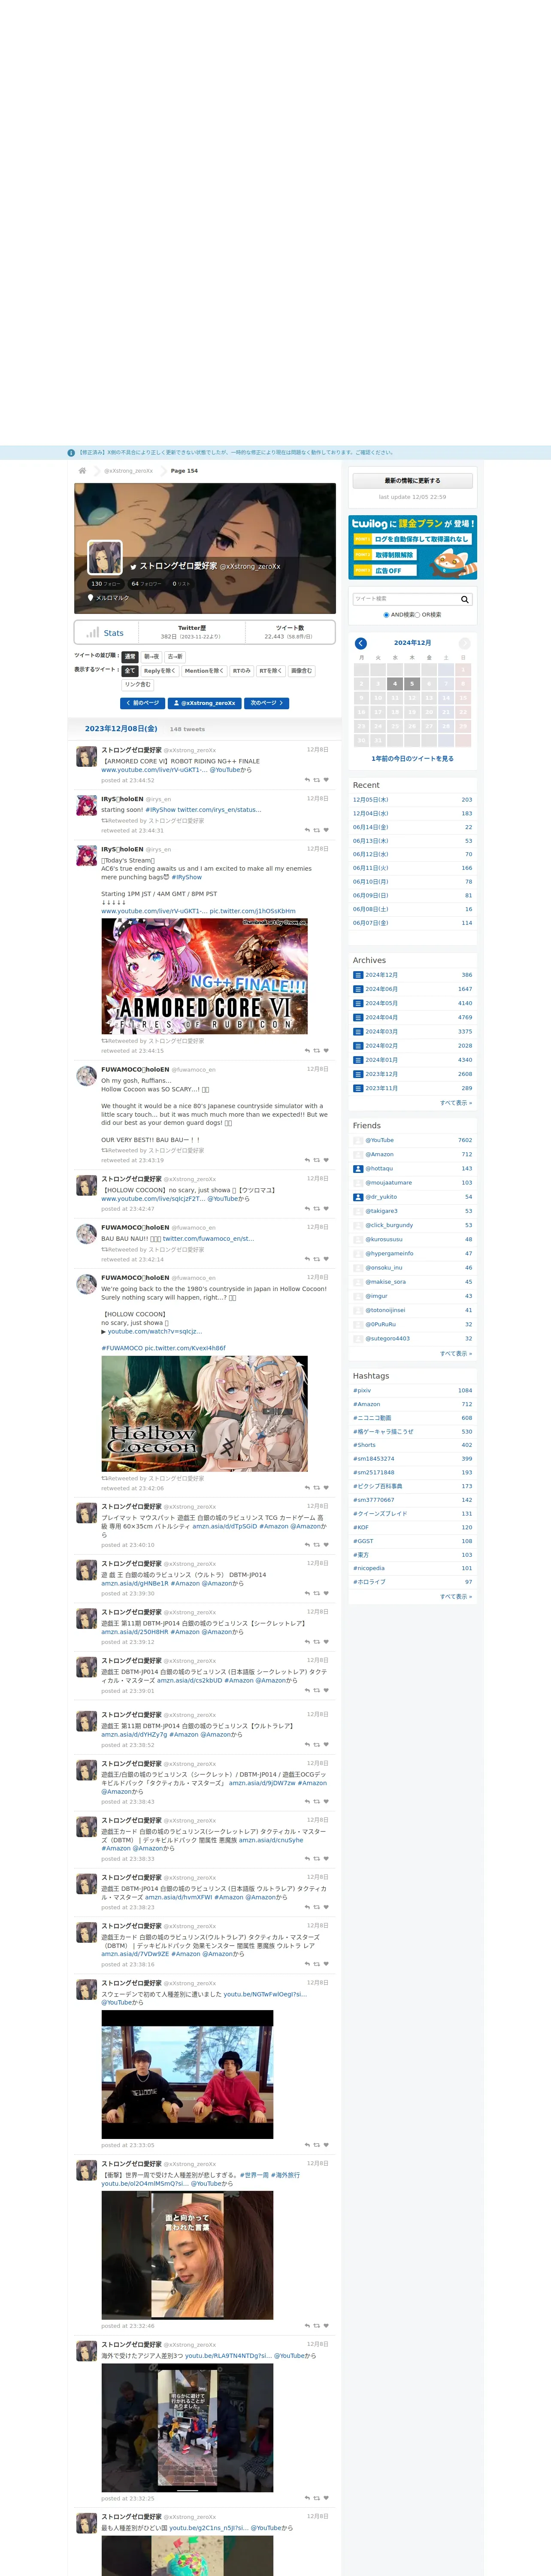Open the 2023年12月08日(金) date heading
Image resolution: width=551 pixels, height=2576 pixels.
[121, 729]
